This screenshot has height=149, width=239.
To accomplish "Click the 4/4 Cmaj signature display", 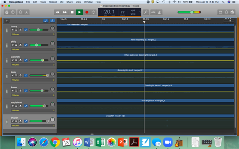I will coord(133,12).
